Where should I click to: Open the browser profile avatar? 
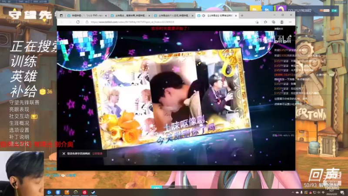[282, 22]
